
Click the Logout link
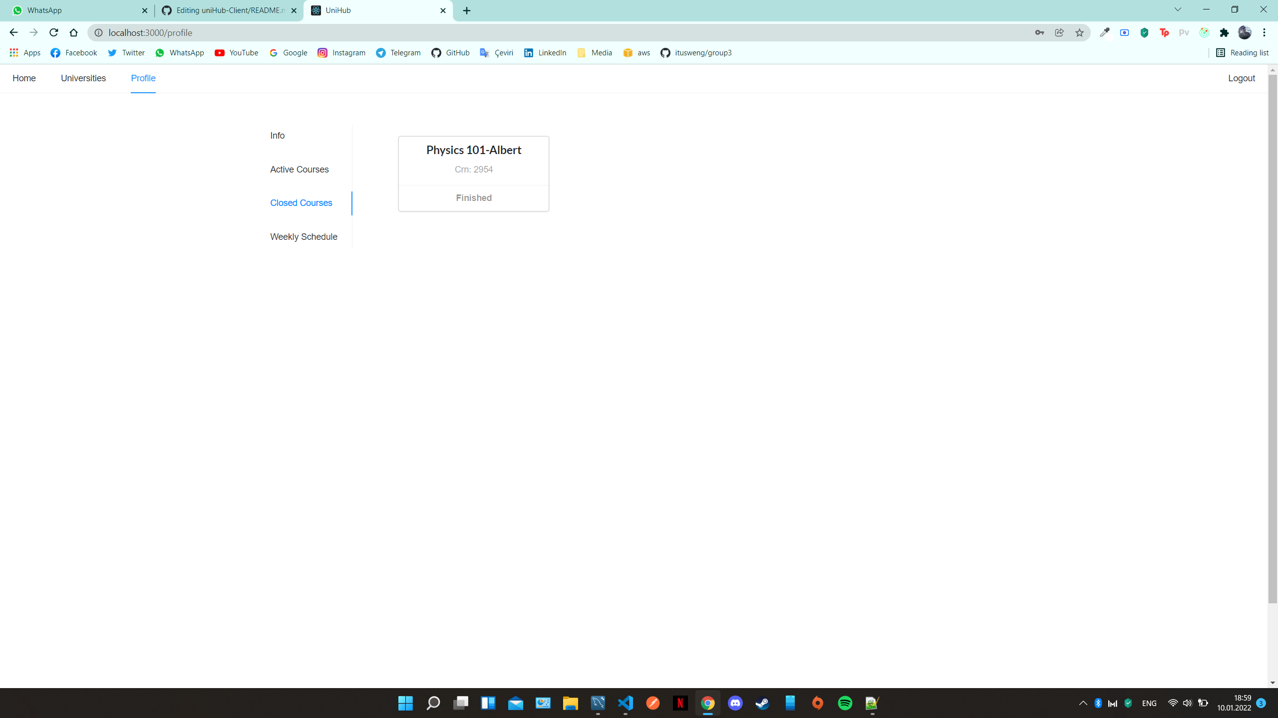1242,78
